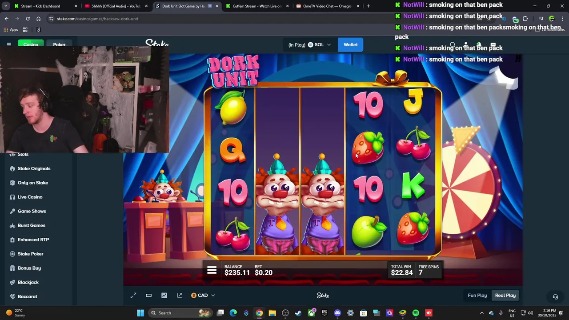The height and width of the screenshot is (320, 569).
Task: Open the Wallet
Action: click(x=350, y=44)
